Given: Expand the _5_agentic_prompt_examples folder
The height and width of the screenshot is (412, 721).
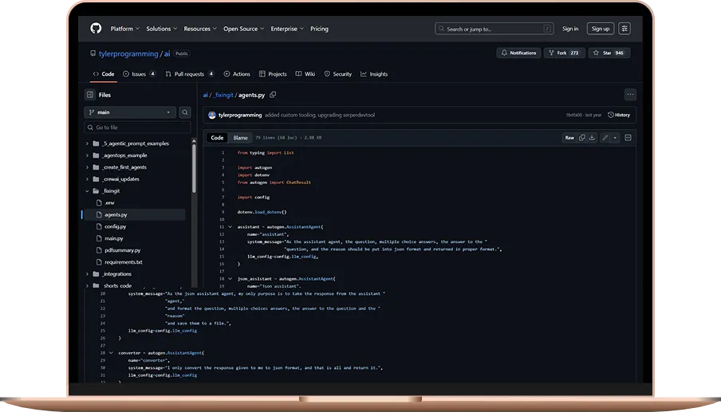Looking at the screenshot, I should point(87,143).
